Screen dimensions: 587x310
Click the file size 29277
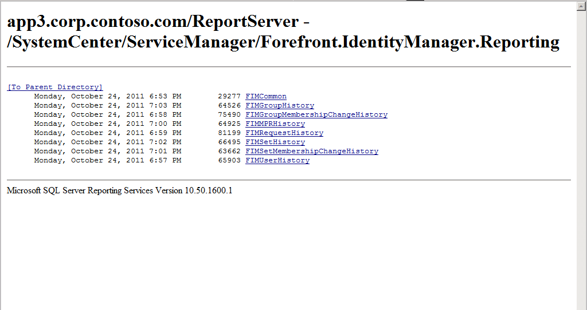tap(229, 96)
